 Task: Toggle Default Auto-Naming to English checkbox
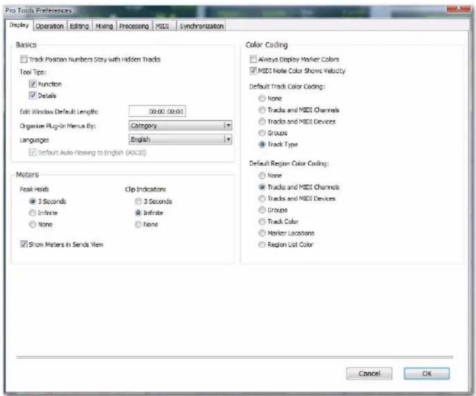[33, 152]
